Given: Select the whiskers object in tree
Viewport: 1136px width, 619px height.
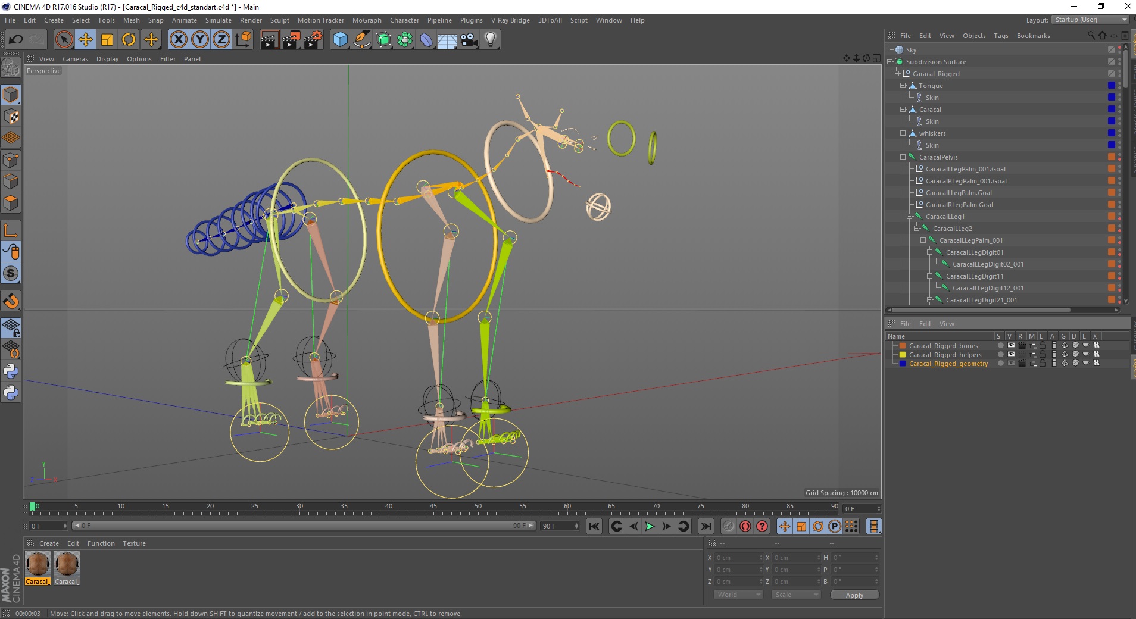Looking at the screenshot, I should [x=932, y=133].
